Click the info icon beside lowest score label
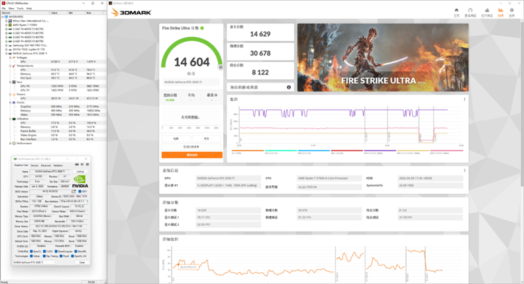This screenshot has height=284, width=524. [x=216, y=95]
